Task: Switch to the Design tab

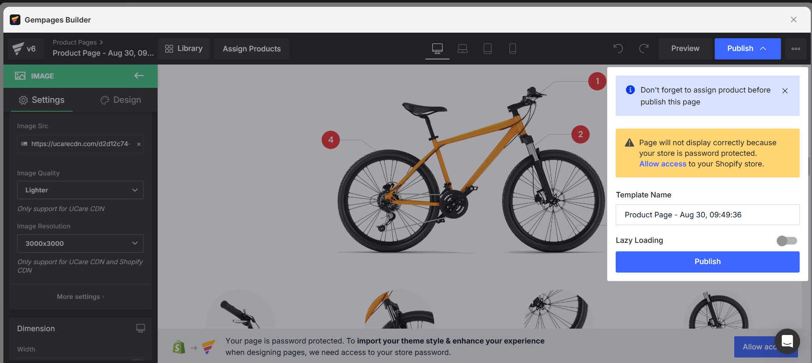Action: coord(121,100)
